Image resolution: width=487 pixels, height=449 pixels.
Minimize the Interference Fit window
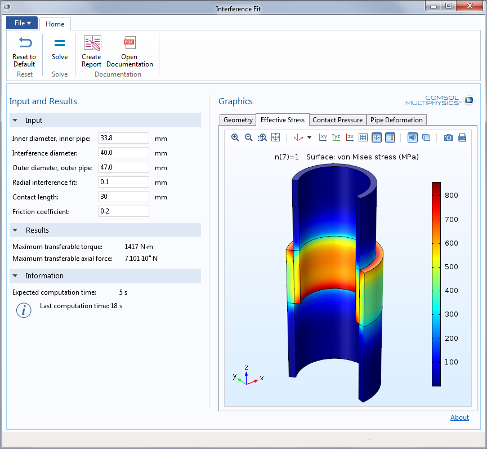(434, 6)
